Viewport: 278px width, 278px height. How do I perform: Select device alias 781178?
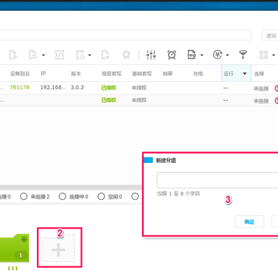pyautogui.click(x=19, y=87)
